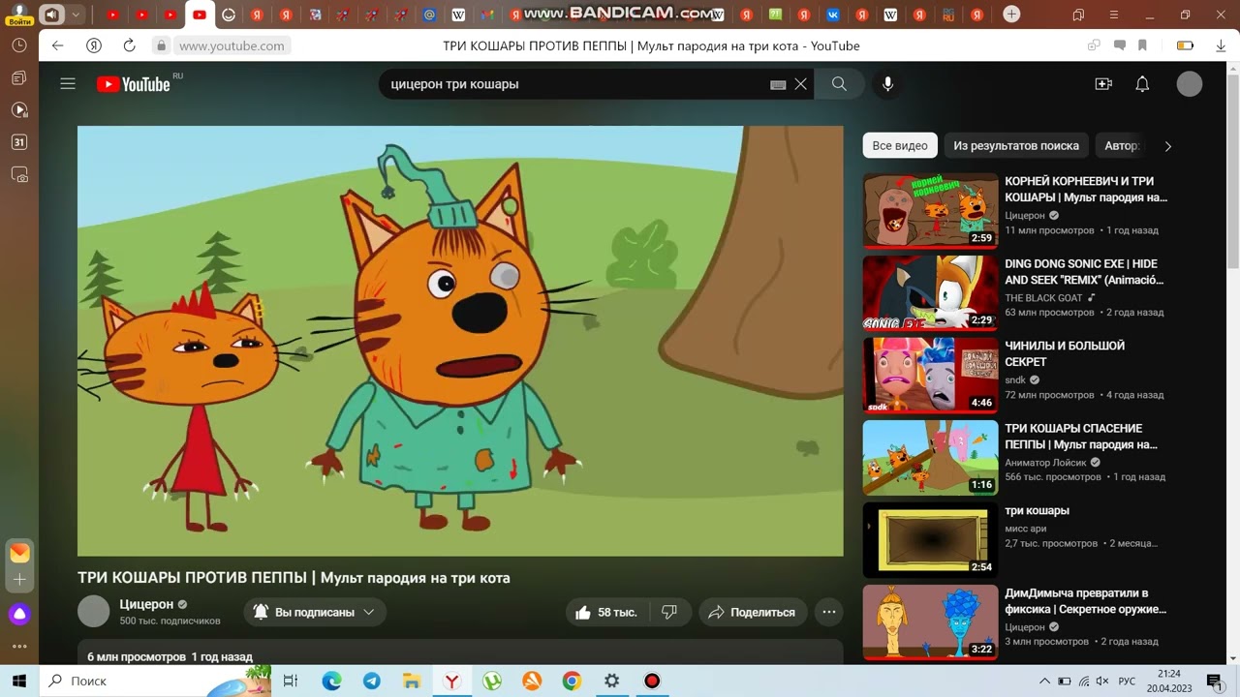Open ДимДимыча превратили в фиксика title
The height and width of the screenshot is (697, 1240).
coord(1085,601)
